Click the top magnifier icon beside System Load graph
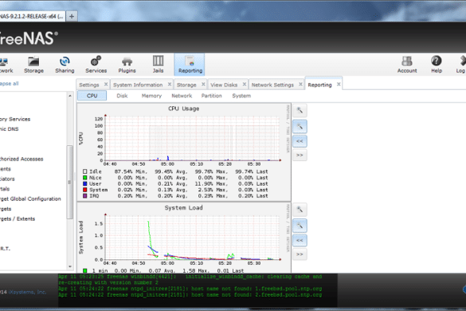Screen dimensions: 466x311 [300, 210]
